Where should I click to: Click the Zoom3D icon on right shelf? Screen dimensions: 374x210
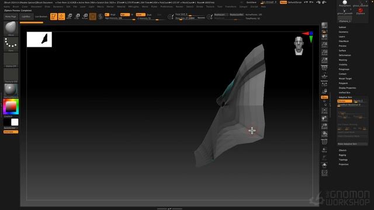tap(324, 126)
